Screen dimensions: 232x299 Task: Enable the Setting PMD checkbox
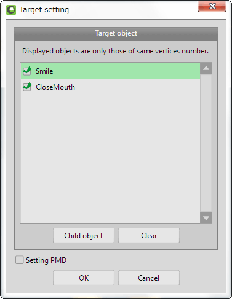(x=20, y=260)
